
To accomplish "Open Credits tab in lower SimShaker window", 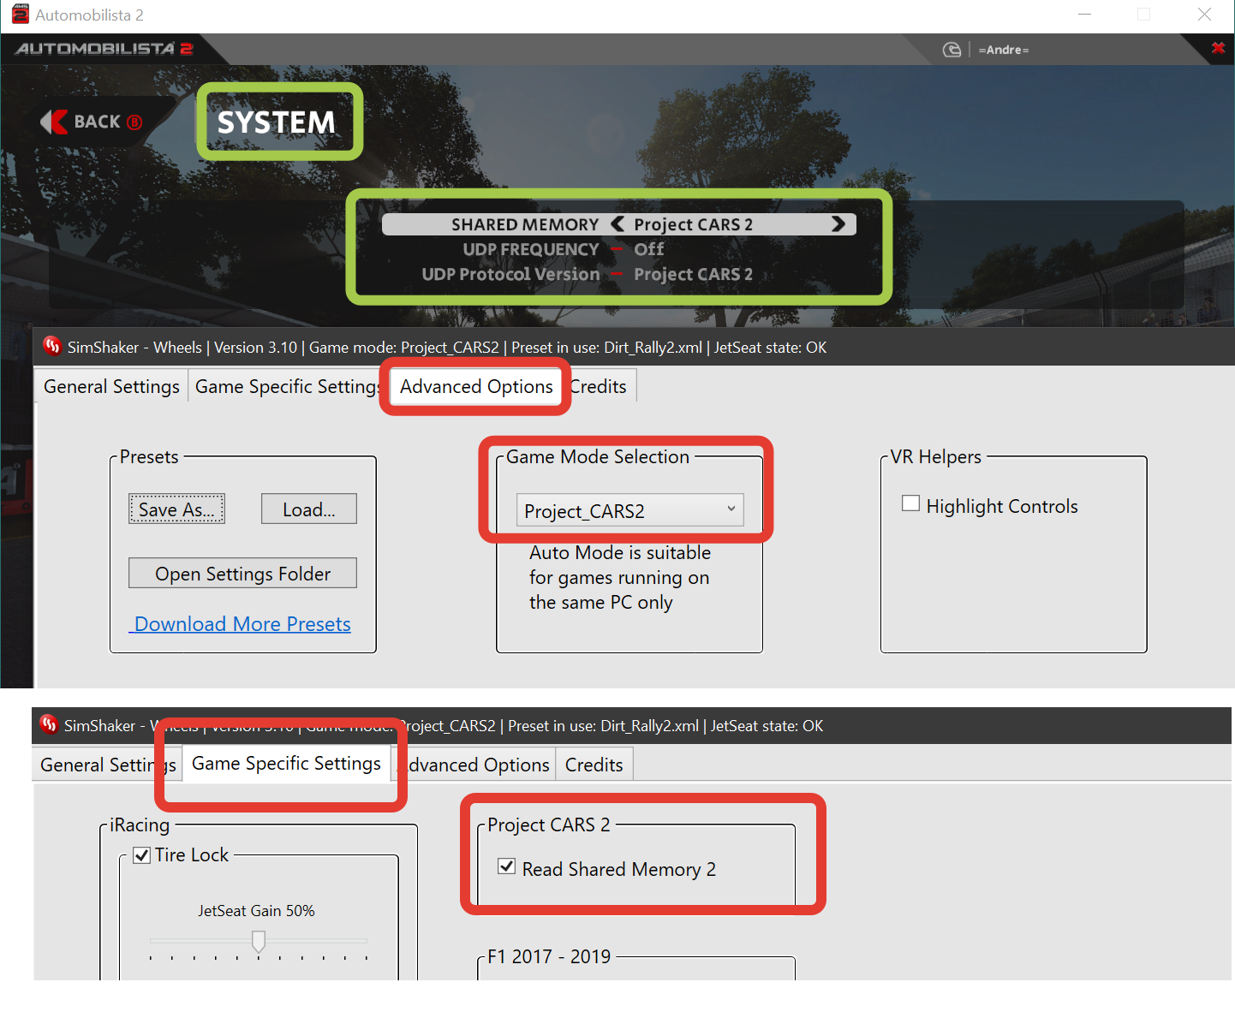I will 594,765.
